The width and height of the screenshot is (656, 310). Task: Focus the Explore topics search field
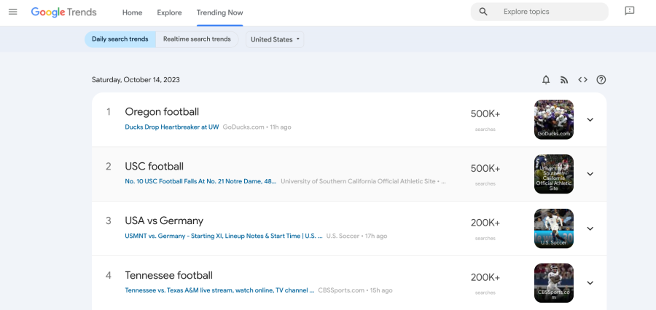(x=539, y=12)
